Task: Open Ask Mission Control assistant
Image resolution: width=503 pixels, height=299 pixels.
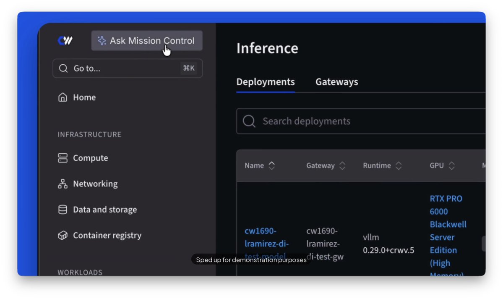Action: click(147, 41)
